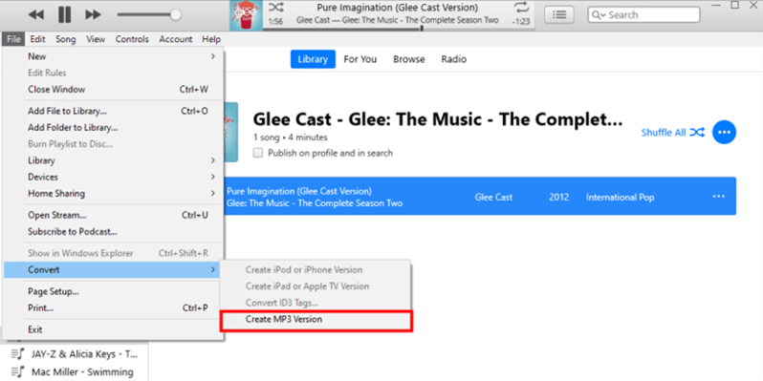Open the Edit menu
The width and height of the screenshot is (763, 381).
[37, 39]
